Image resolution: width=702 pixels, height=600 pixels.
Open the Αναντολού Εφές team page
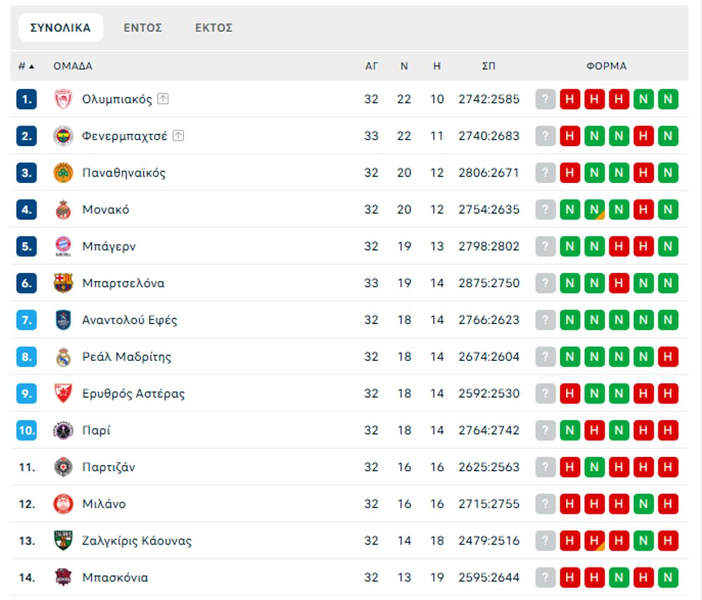(x=129, y=320)
